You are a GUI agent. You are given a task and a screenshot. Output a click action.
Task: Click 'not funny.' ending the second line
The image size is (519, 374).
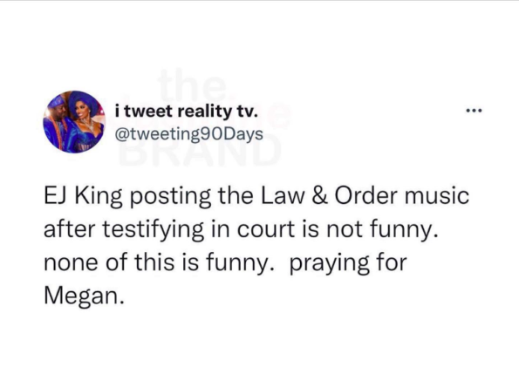382,230
